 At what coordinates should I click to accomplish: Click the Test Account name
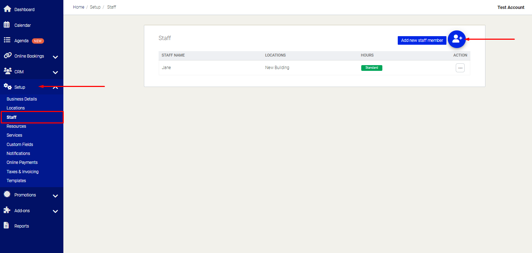coord(511,8)
